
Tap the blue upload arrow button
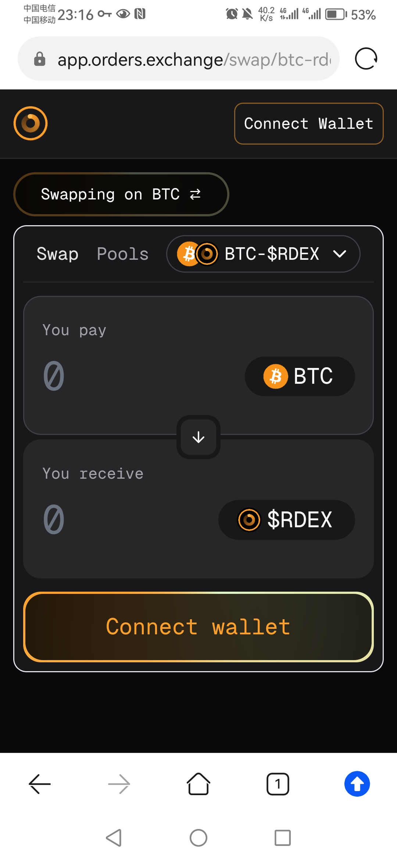click(357, 784)
